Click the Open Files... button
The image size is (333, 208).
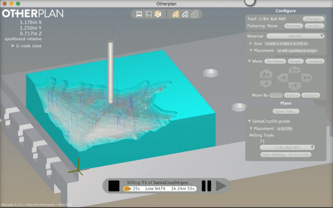click(x=286, y=111)
